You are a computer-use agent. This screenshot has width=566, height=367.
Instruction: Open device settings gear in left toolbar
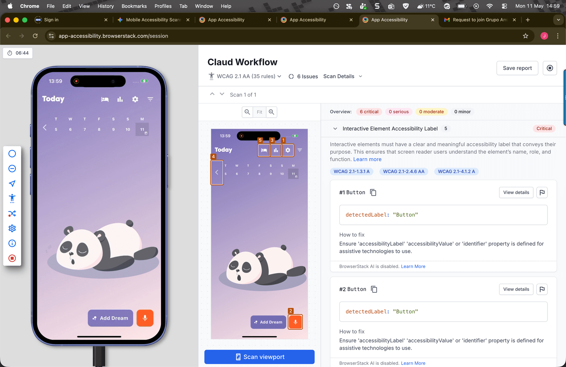(x=12, y=228)
